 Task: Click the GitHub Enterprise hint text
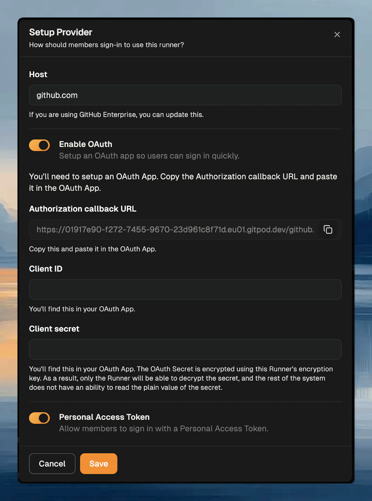[x=116, y=115]
